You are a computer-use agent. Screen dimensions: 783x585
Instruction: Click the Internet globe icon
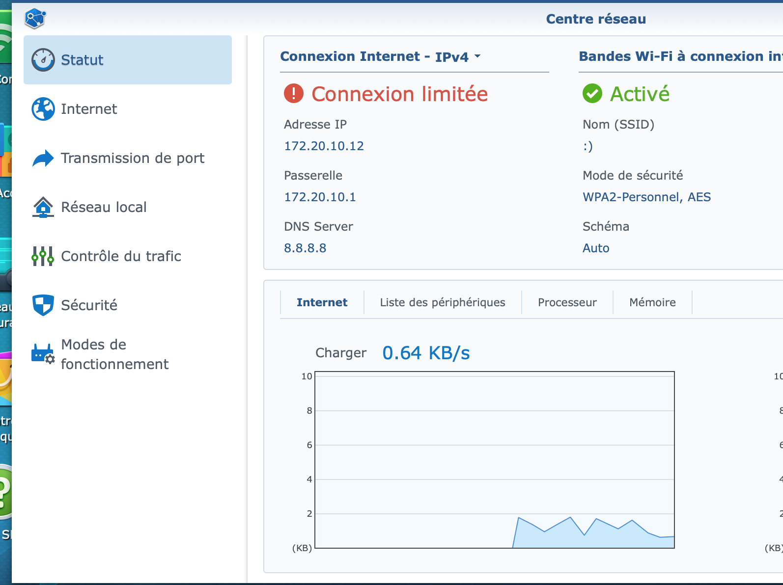43,109
